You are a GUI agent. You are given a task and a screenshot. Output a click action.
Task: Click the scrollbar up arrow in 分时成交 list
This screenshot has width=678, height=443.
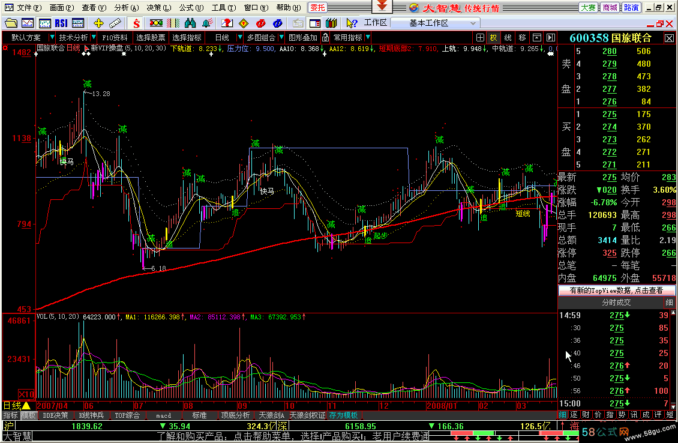click(x=673, y=312)
